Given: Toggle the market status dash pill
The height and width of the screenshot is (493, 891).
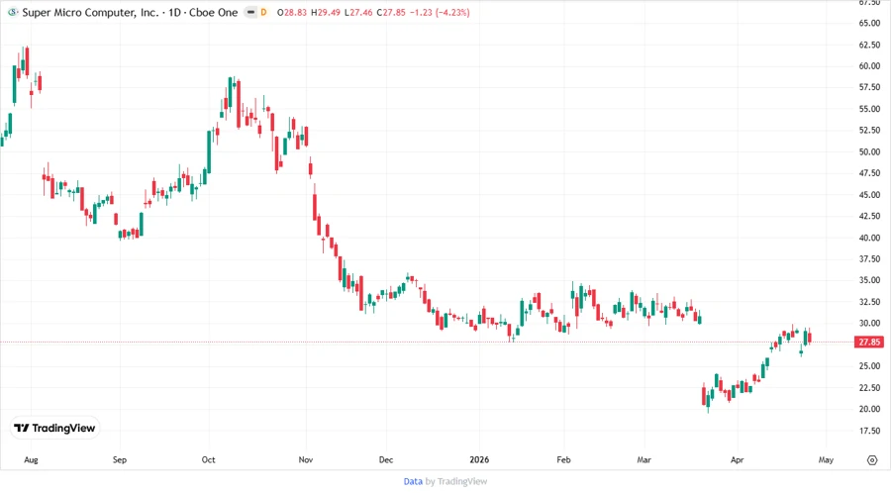Looking at the screenshot, I should [250, 12].
